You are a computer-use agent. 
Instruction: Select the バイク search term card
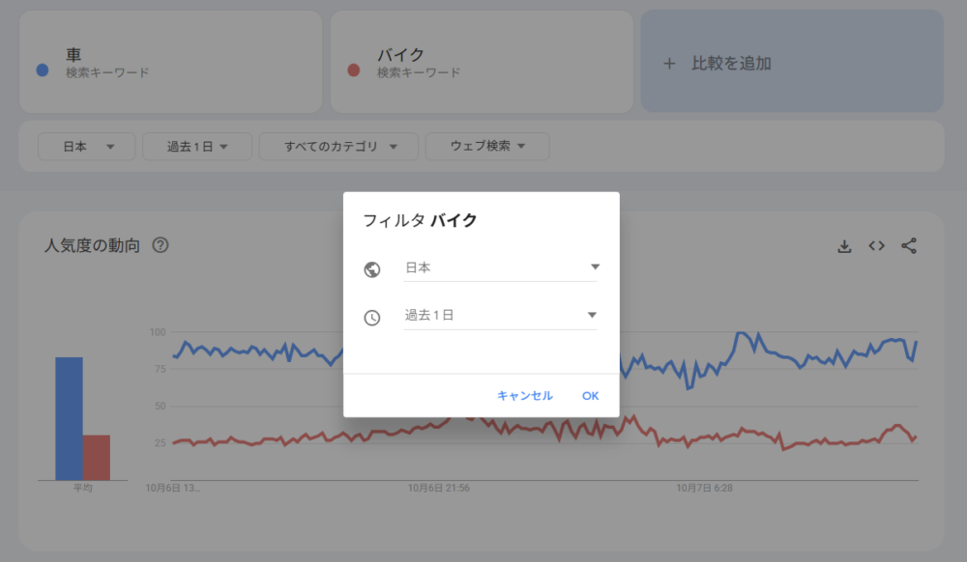tap(482, 62)
